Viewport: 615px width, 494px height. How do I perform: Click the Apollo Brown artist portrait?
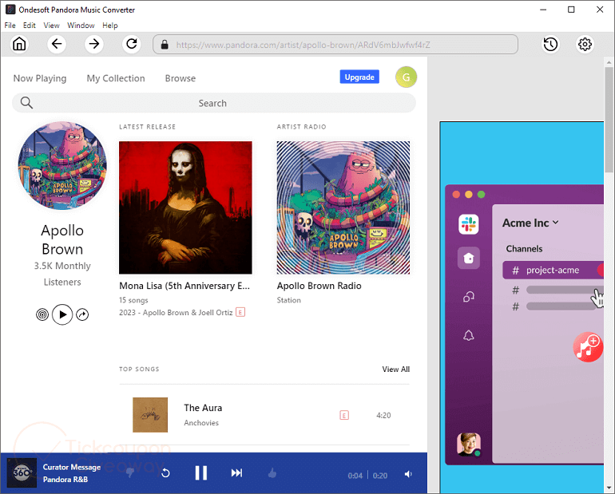click(x=62, y=166)
